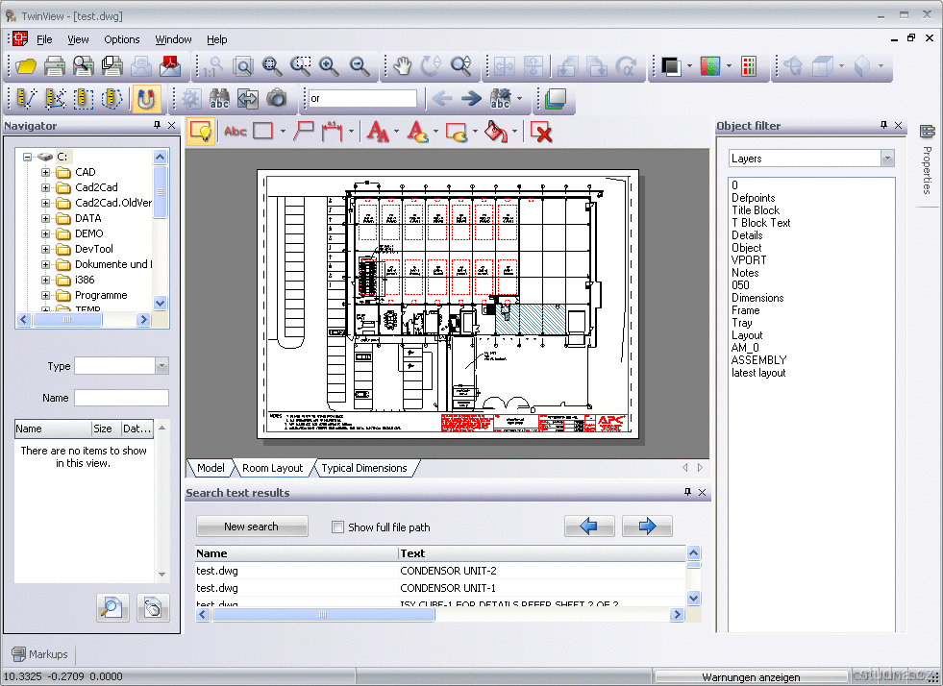
Task: Select the Abc text markup tool
Action: pyautogui.click(x=235, y=132)
